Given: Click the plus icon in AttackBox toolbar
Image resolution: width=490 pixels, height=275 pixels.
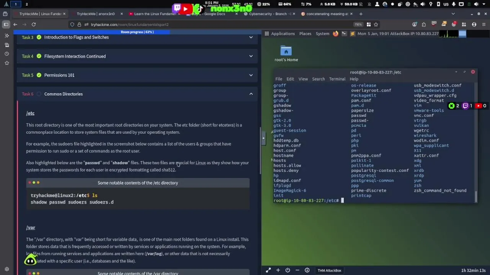Looking at the screenshot, I should pyautogui.click(x=278, y=270).
